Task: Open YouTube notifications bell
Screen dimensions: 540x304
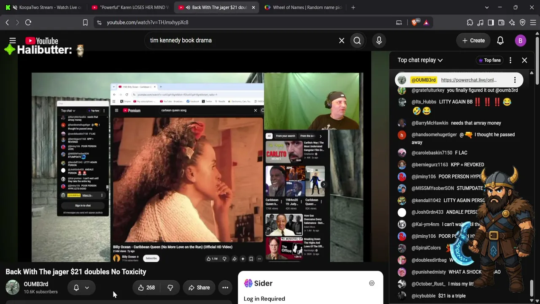Action: (500, 41)
